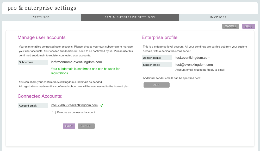Open the info+220630@eventkingdom.com account link
Viewport: 260px width, 151px height.
[74, 105]
